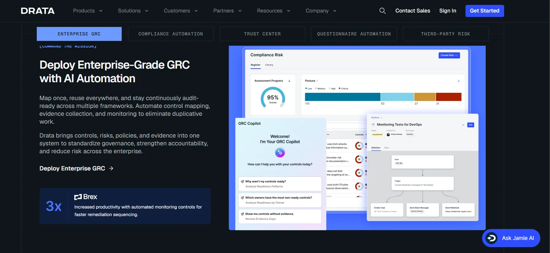Expand the Products menu
This screenshot has height=253, width=550.
point(87,11)
